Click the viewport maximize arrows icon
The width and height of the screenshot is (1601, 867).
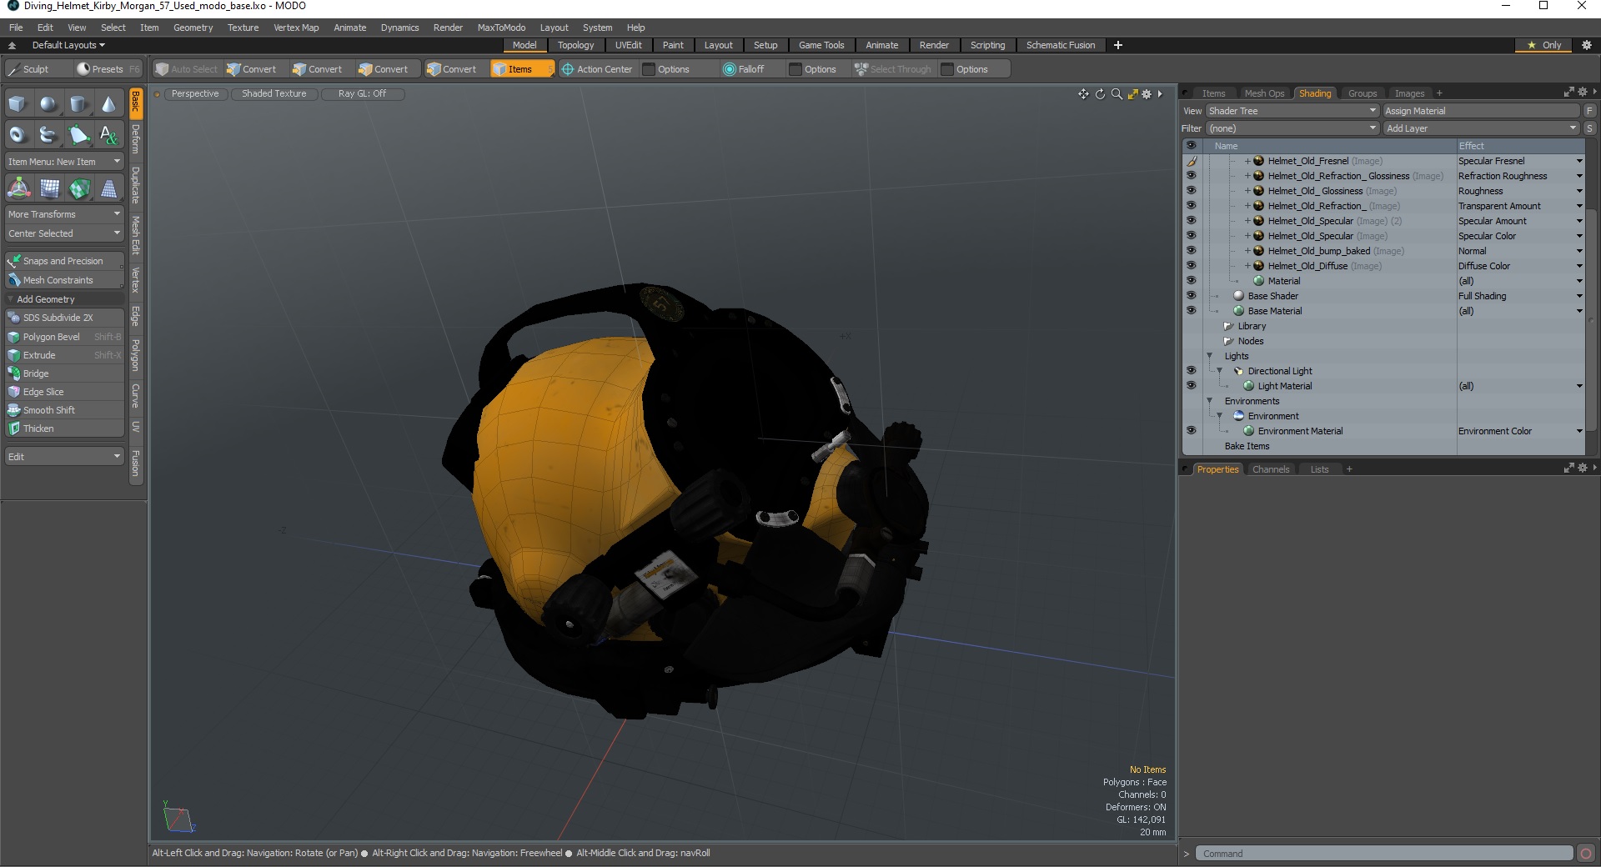[1132, 94]
